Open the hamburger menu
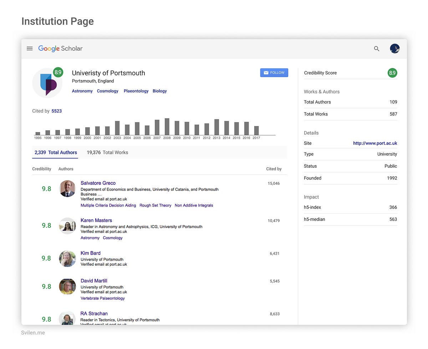The height and width of the screenshot is (349, 428). 30,48
